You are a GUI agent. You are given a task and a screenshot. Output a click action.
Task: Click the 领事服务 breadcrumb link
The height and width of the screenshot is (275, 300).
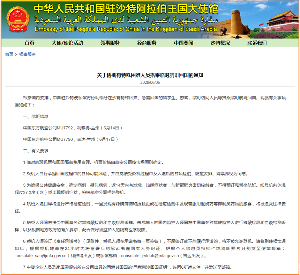27,55
